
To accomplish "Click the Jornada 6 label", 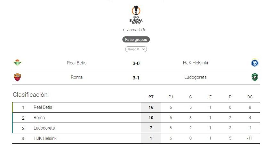I will pos(136,30).
